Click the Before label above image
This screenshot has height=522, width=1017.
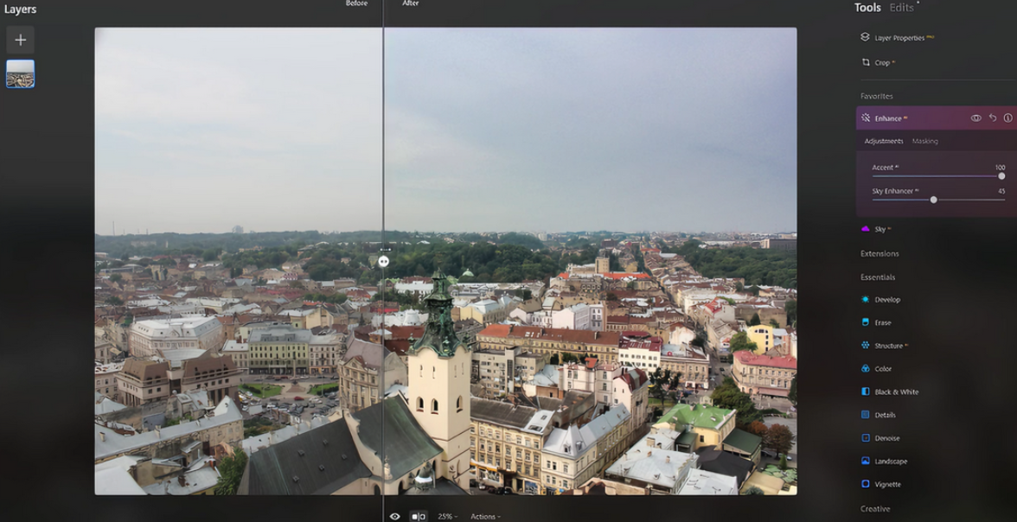356,3
